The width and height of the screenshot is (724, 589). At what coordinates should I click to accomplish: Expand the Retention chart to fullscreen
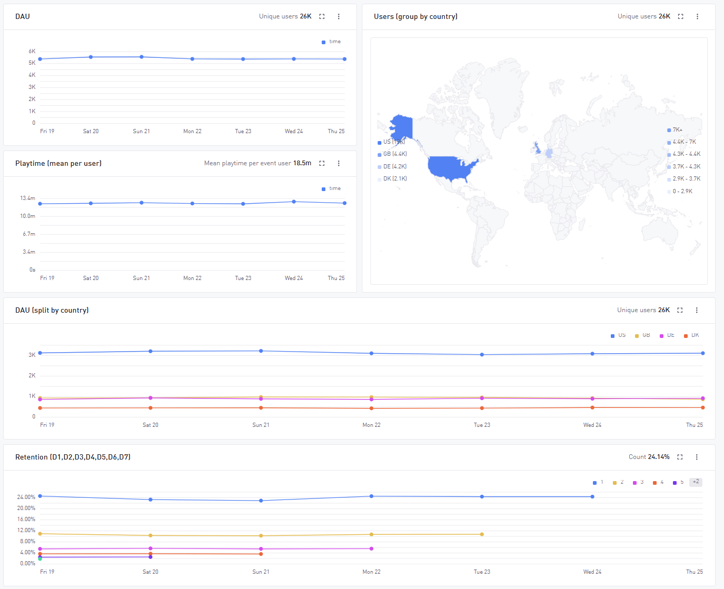680,457
